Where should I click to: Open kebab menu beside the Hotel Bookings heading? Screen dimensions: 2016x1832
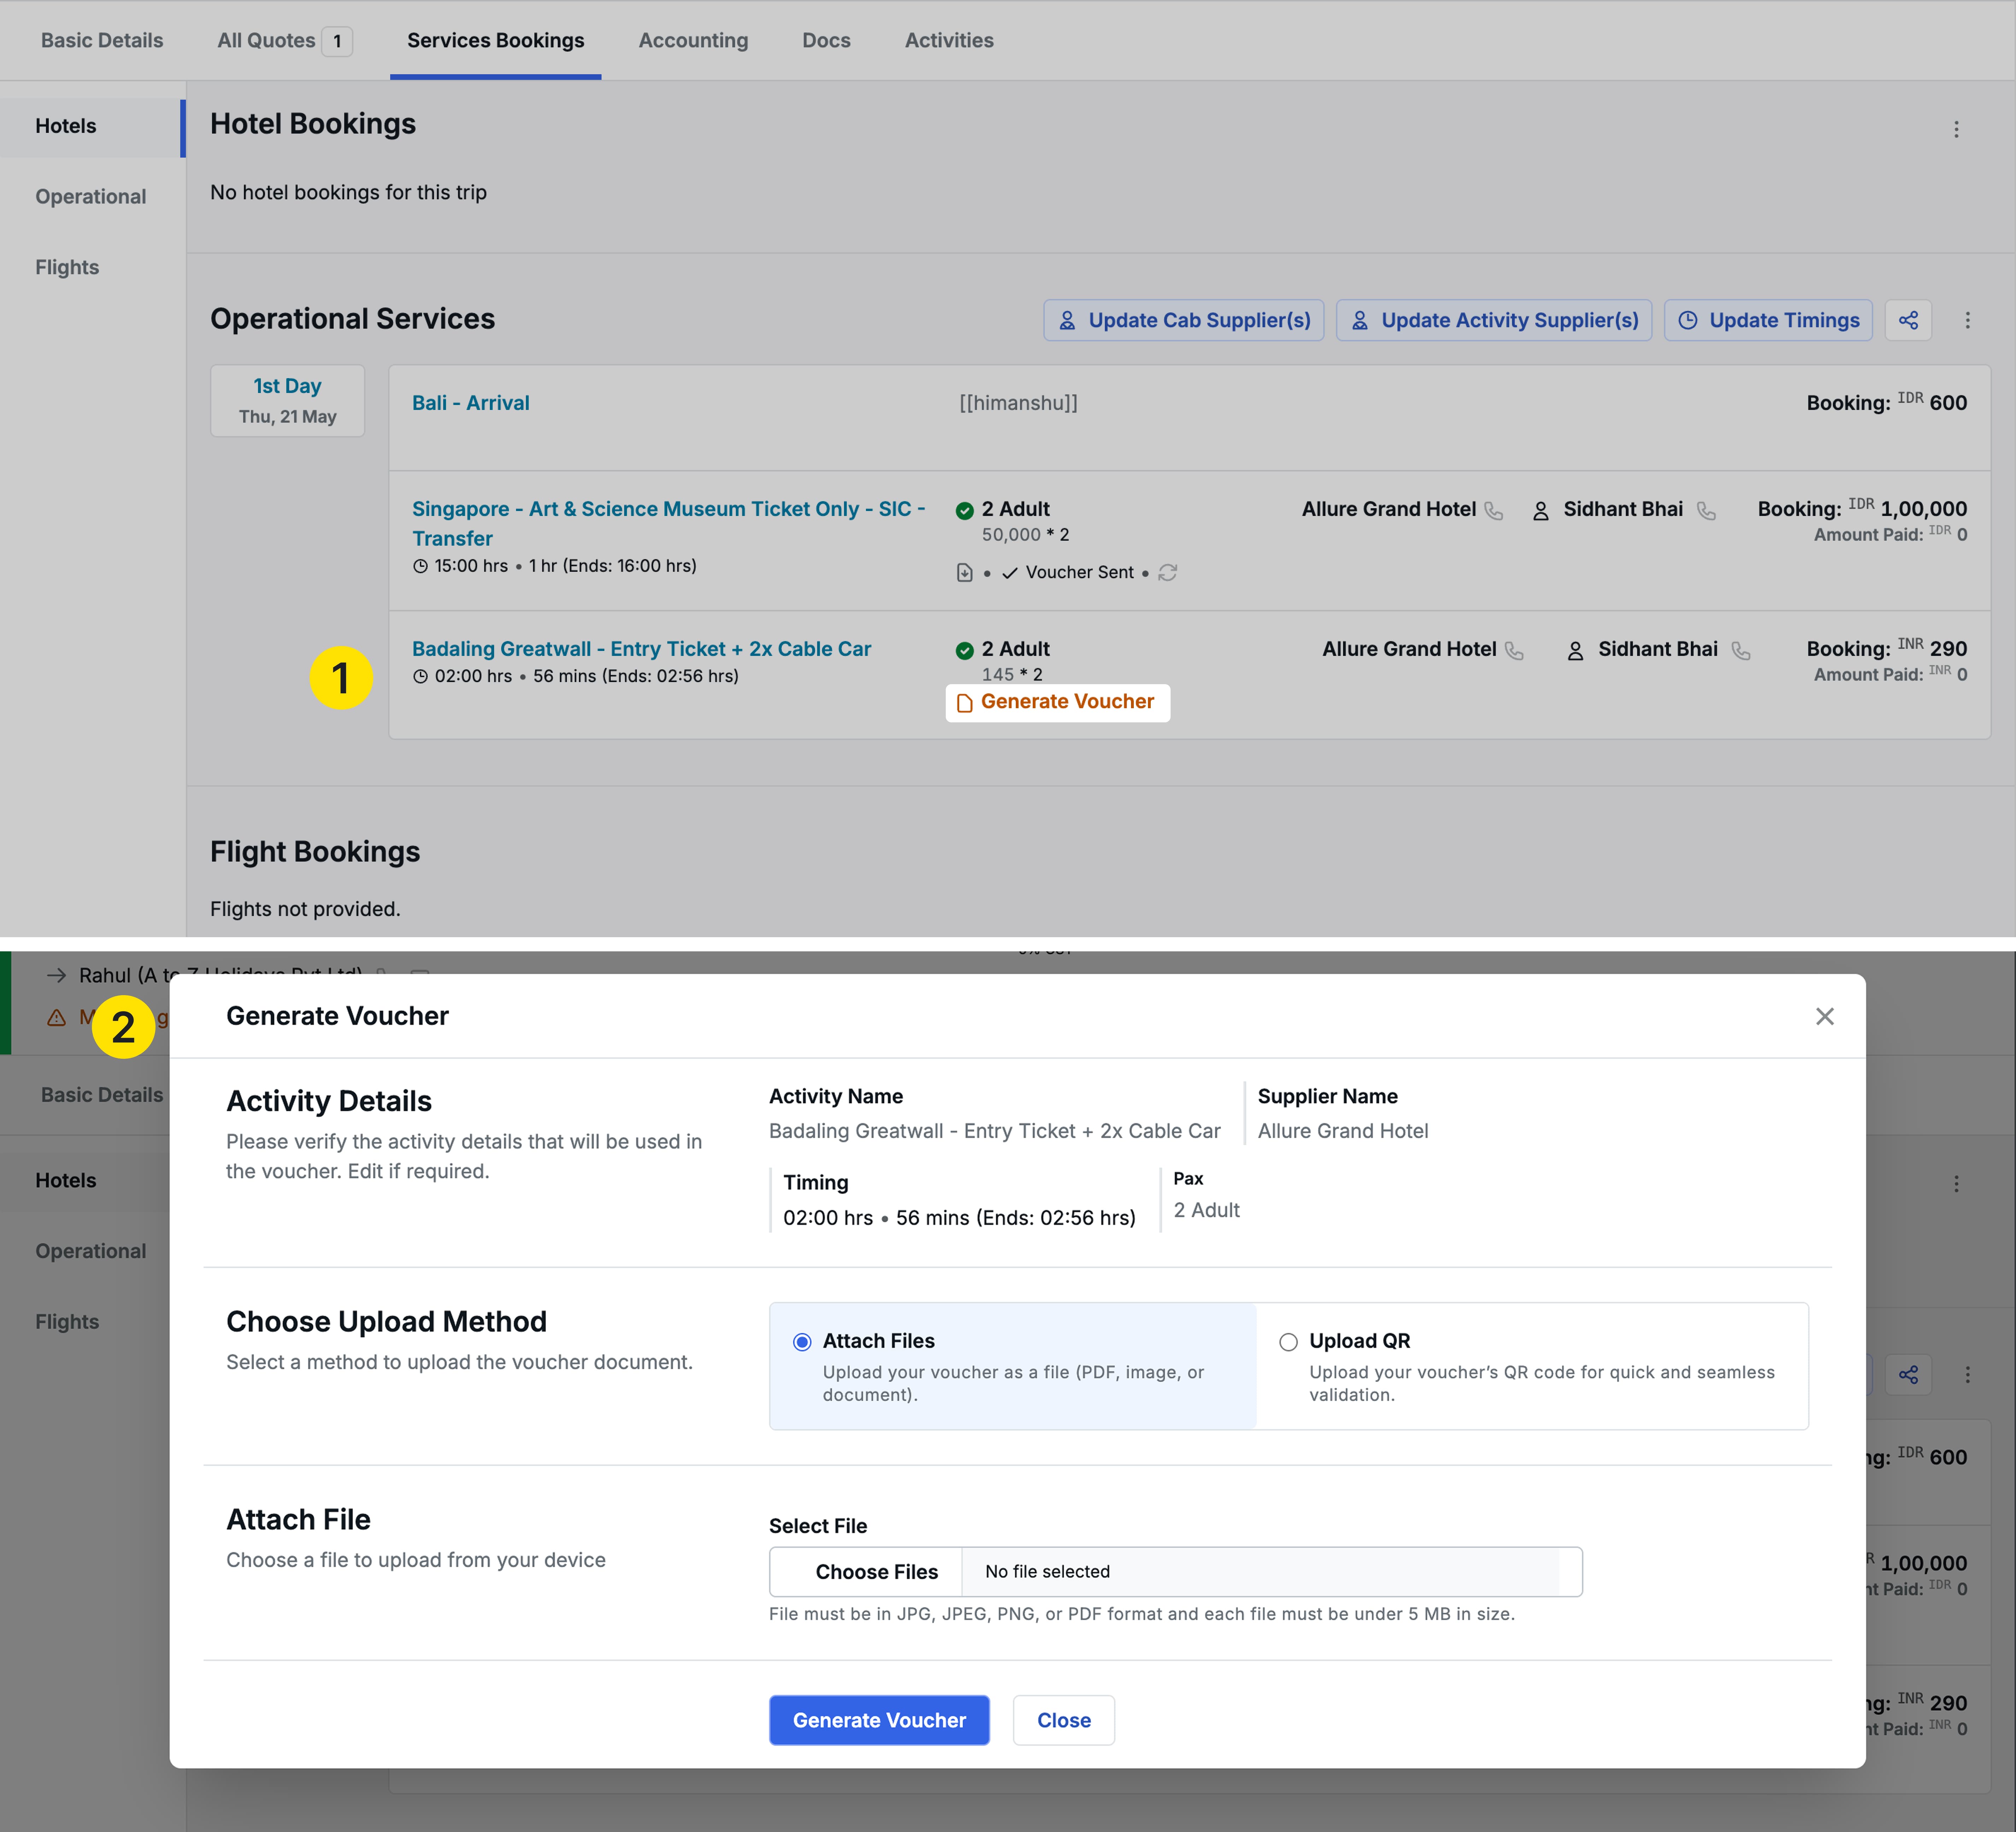coord(1956,129)
